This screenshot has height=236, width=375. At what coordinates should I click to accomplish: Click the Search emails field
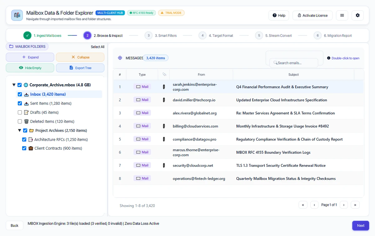click(x=294, y=63)
